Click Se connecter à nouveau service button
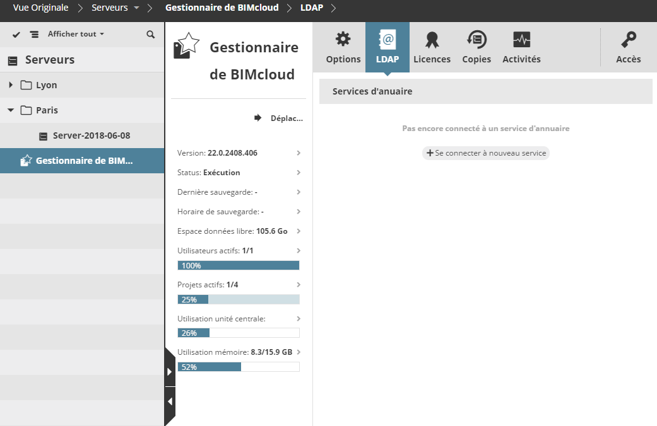This screenshot has width=657, height=426. (486, 153)
